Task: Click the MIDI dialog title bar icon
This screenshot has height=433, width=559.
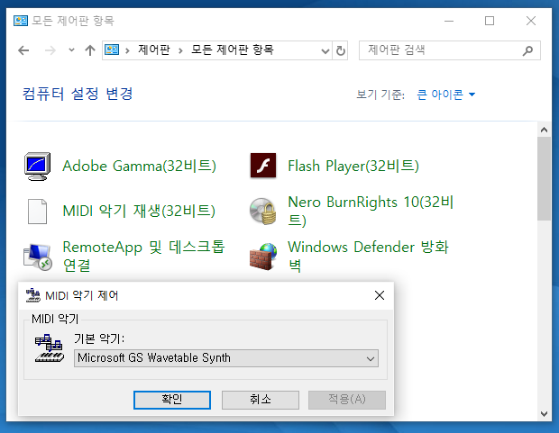Action: pos(33,295)
